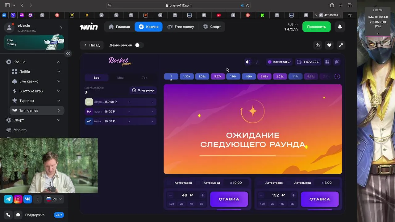Open Free money top nav item

pos(181,27)
